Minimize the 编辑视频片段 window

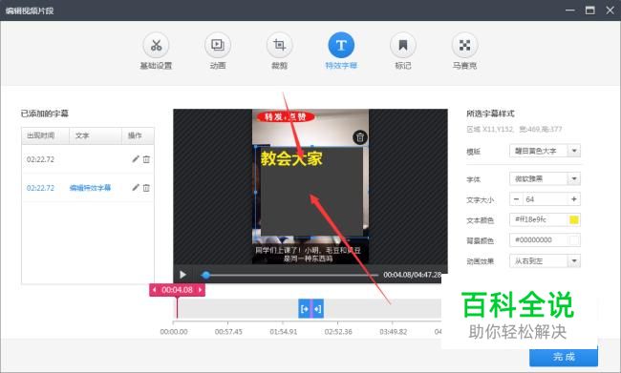pyautogui.click(x=570, y=10)
